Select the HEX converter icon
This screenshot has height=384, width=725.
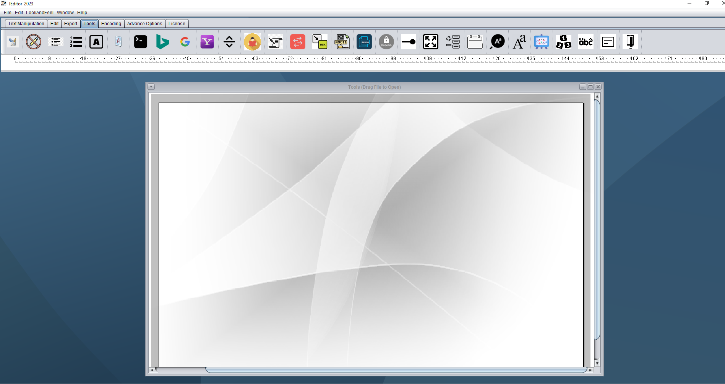tap(320, 42)
